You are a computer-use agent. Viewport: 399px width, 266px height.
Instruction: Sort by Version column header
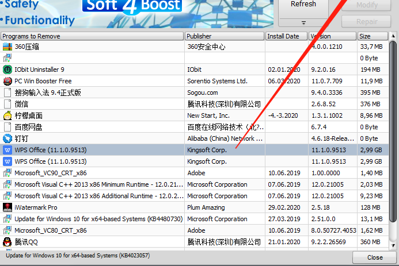[332, 36]
